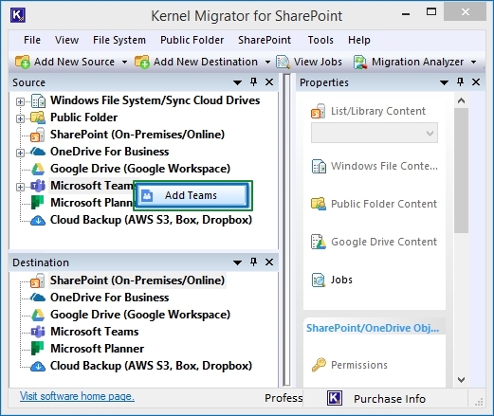Open the SharePoint menu
Image resolution: width=494 pixels, height=416 pixels.
(265, 40)
